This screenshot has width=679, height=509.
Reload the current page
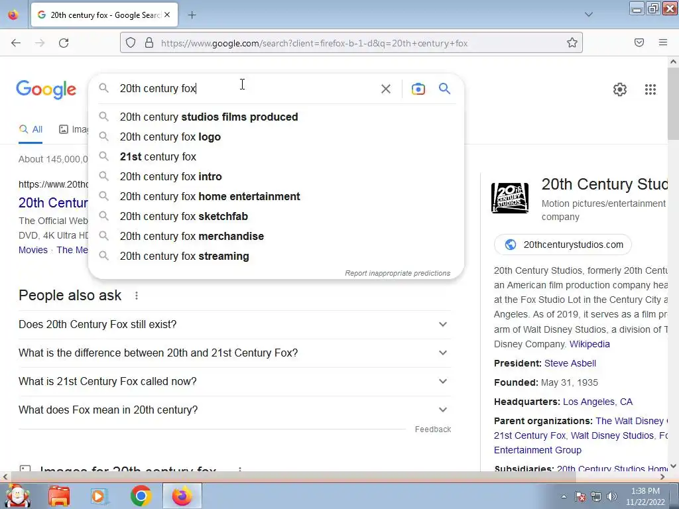(64, 43)
